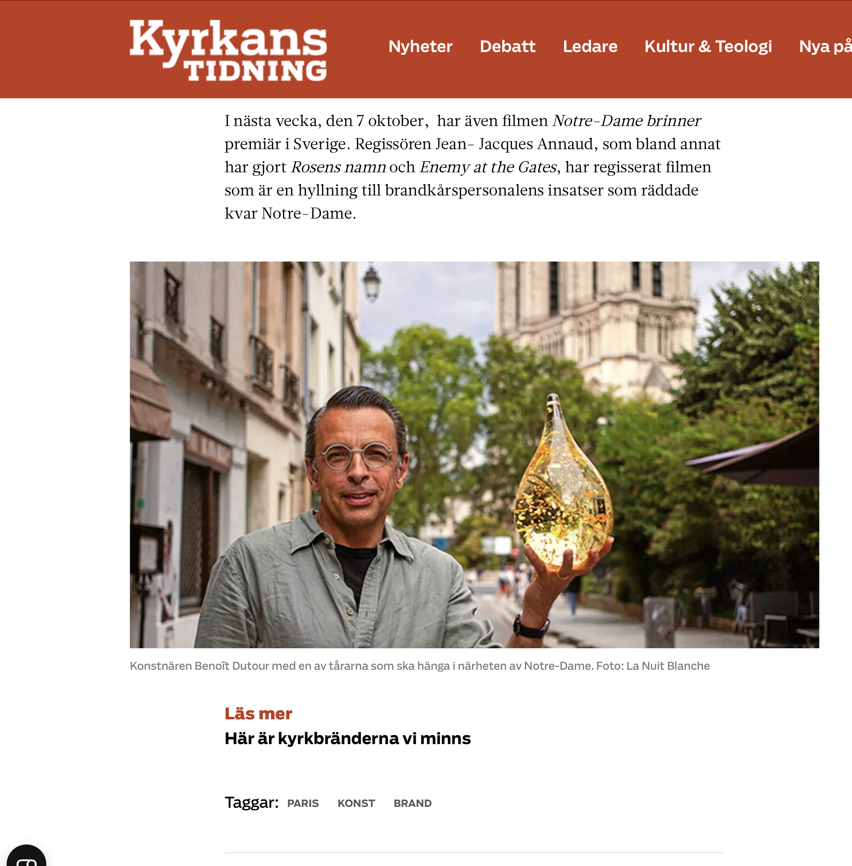Select the BRAND tag

[413, 804]
